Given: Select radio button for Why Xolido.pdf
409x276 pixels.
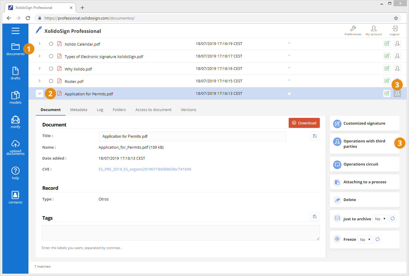Looking at the screenshot, I should (x=51, y=69).
